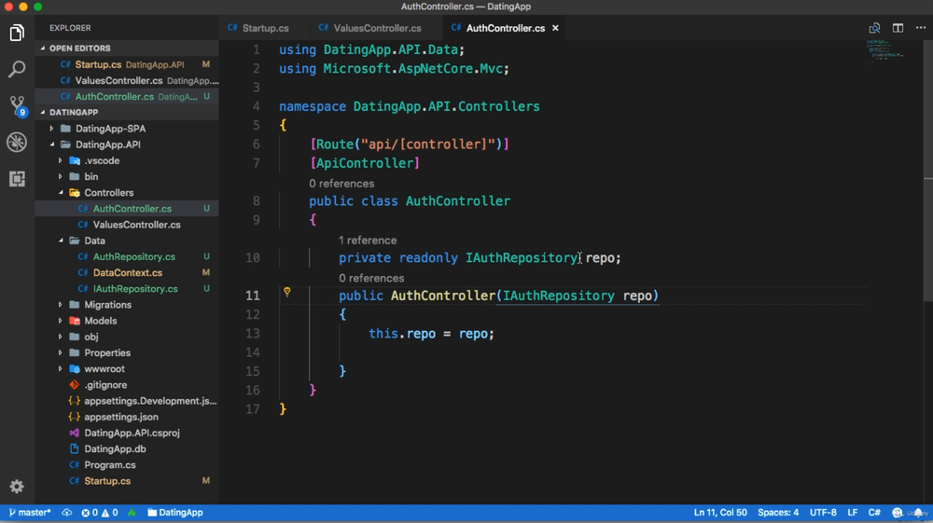
Task: Expand the wwwroot folder
Action: (x=127, y=368)
